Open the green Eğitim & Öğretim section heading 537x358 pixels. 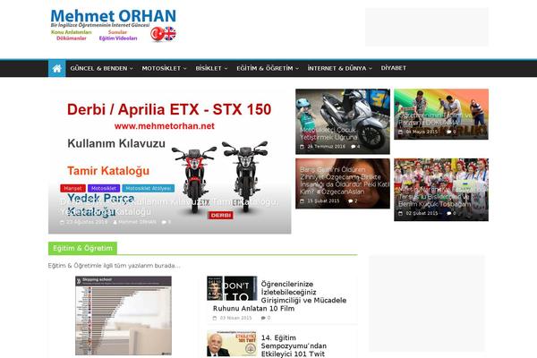coord(82,249)
